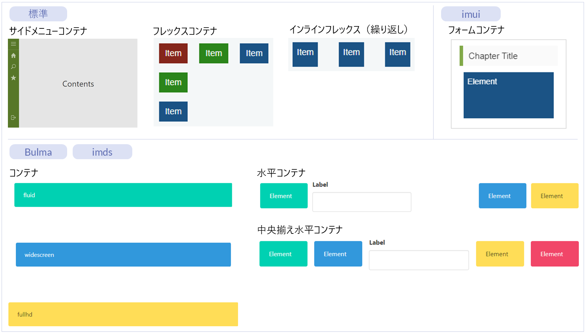
Task: Click the blue widescreen container bar
Action: [x=123, y=255]
